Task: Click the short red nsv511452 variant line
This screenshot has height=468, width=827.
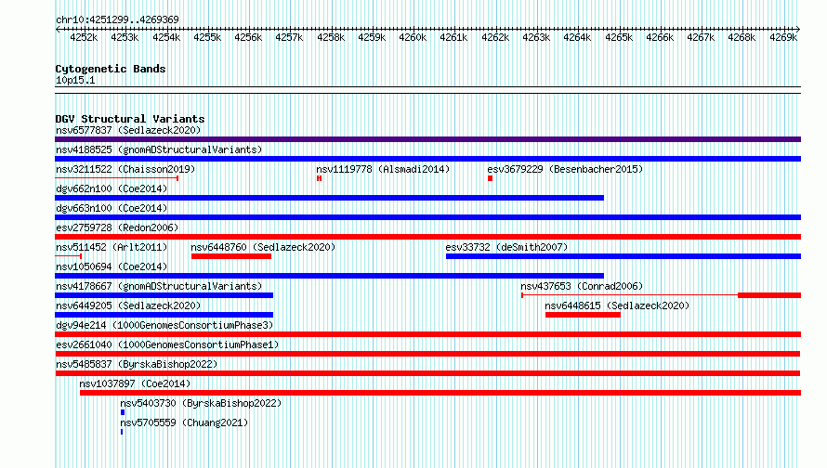Action: 68,256
